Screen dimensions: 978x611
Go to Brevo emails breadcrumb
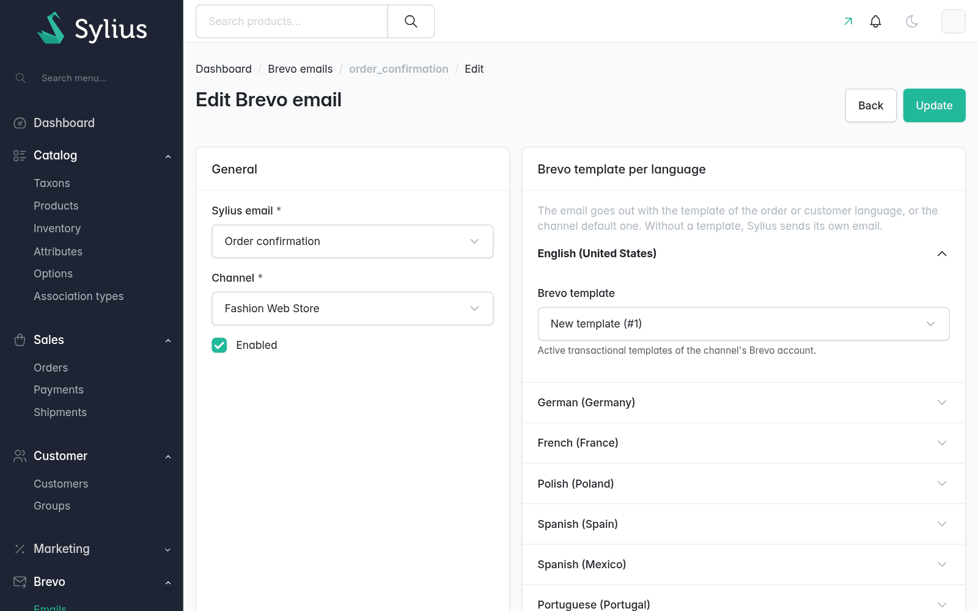click(x=300, y=69)
